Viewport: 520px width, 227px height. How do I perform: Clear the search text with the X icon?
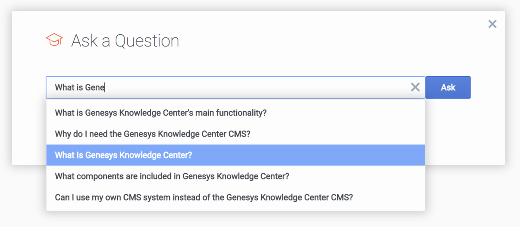[x=415, y=88]
